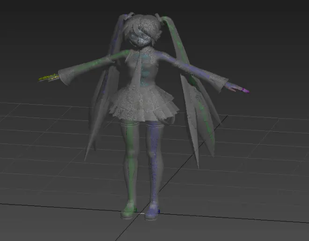
Task: Click the yellow-highlighted hand of the model
Action: click(49, 77)
